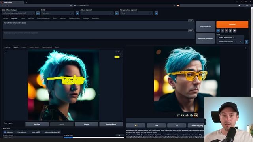
Task: Open the Checkpoint Merger tab
Action: 43,19
